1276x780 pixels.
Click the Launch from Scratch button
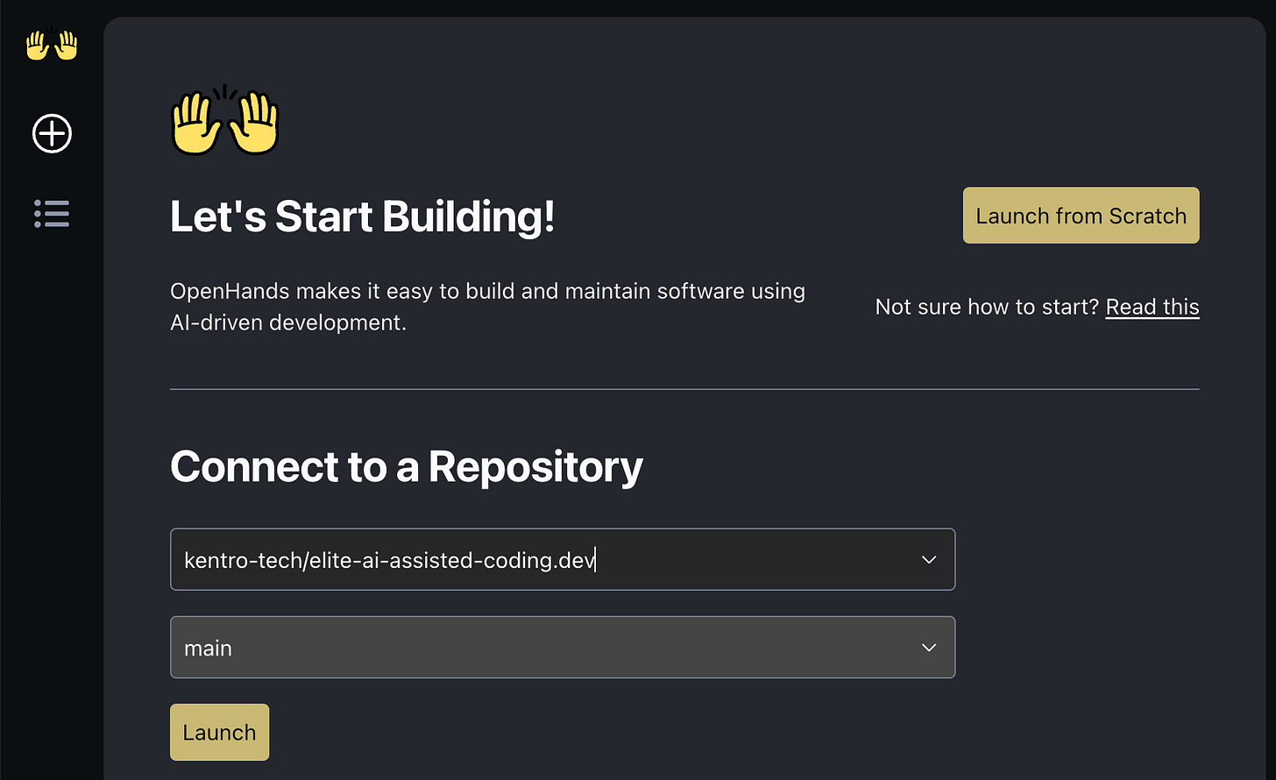pyautogui.click(x=1081, y=215)
